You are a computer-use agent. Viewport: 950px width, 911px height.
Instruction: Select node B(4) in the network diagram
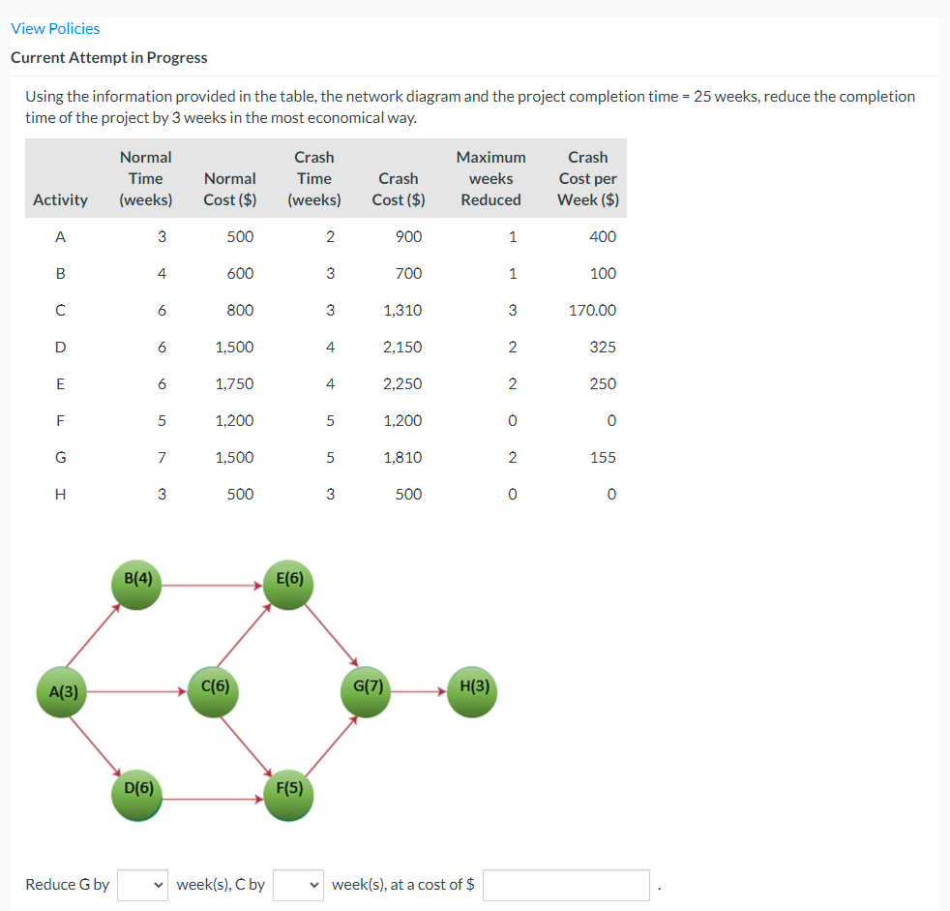[135, 585]
